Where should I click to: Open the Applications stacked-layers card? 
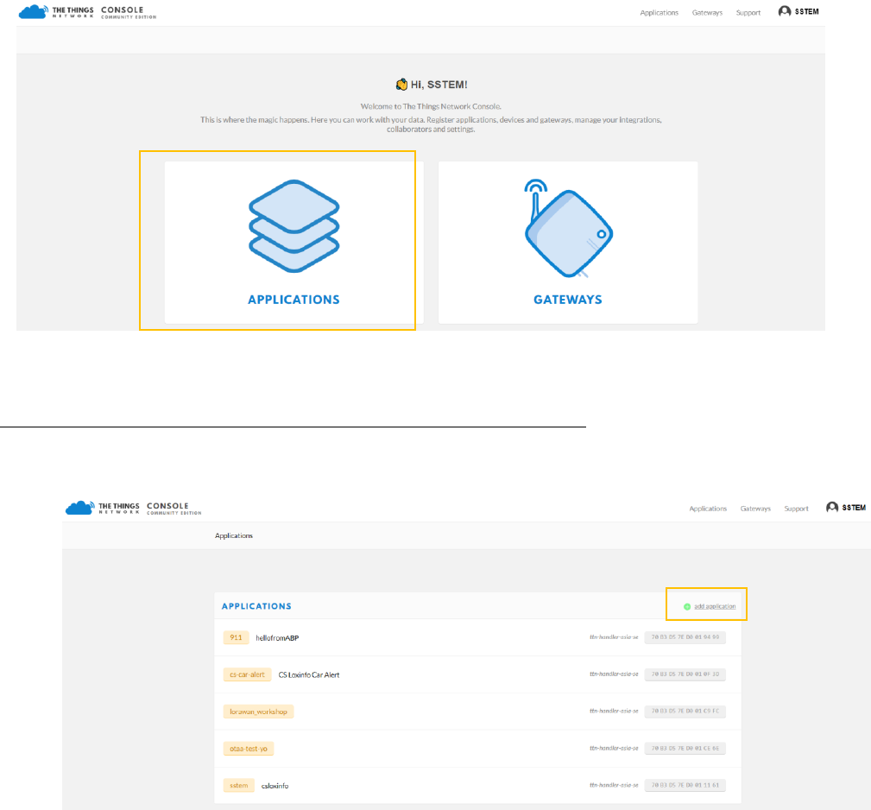pyautogui.click(x=293, y=242)
